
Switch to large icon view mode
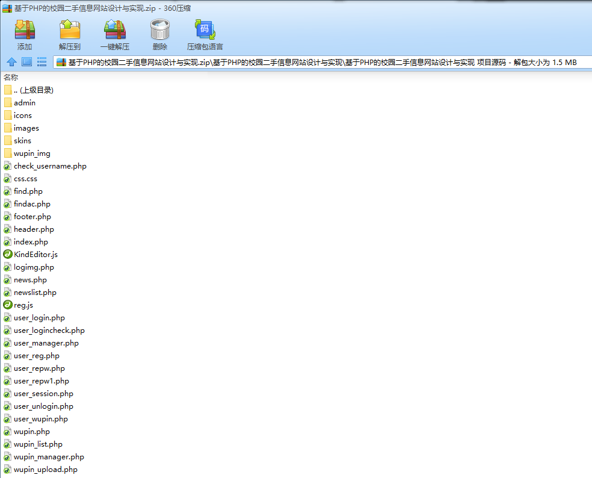pyautogui.click(x=26, y=62)
